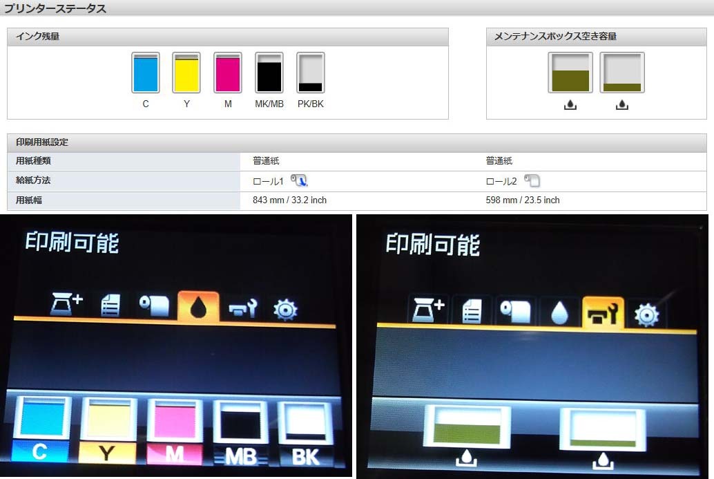This screenshot has height=479, width=714.
Task: Click the waste ink icon under first maintenance box
Action: 570,105
